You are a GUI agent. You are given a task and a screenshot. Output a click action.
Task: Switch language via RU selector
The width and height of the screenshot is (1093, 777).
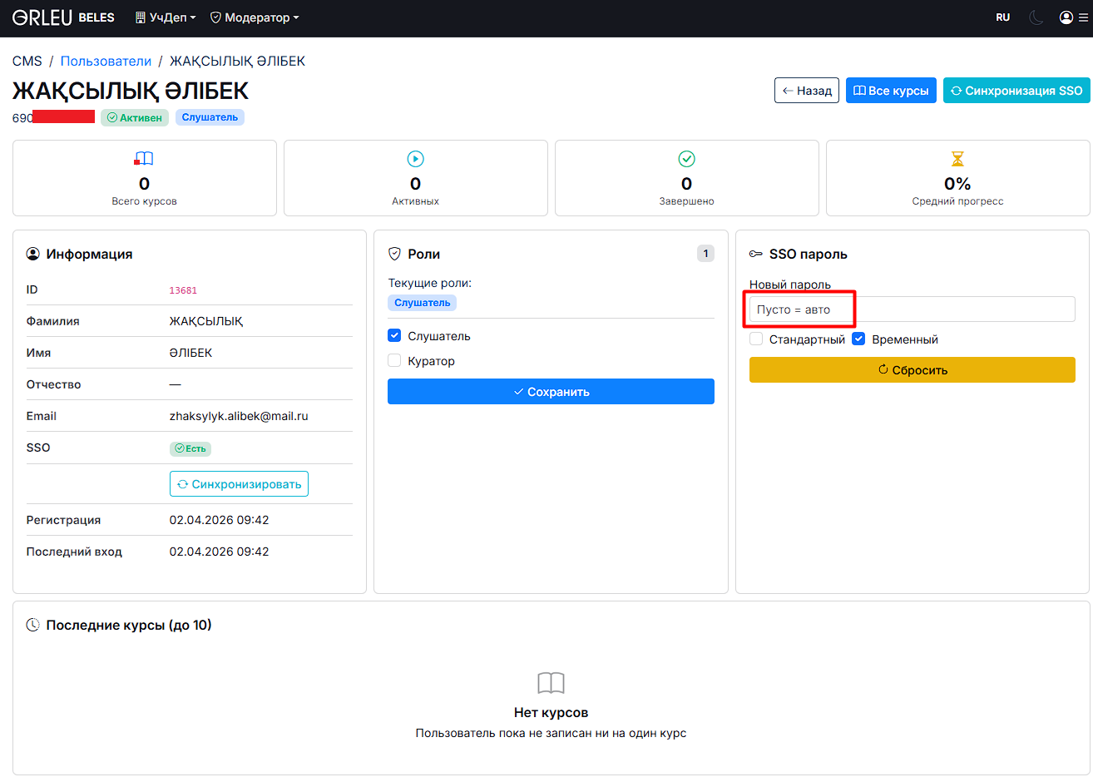1002,17
